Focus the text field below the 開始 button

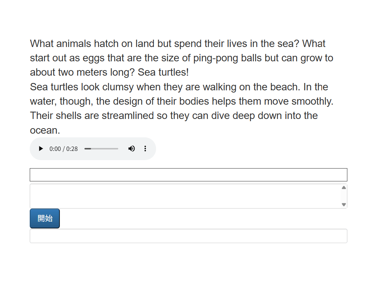click(188, 236)
